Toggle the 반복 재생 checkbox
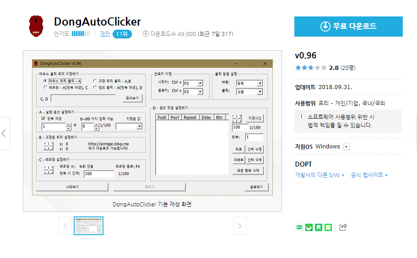Screen dimensions: 417x258 pos(43,118)
